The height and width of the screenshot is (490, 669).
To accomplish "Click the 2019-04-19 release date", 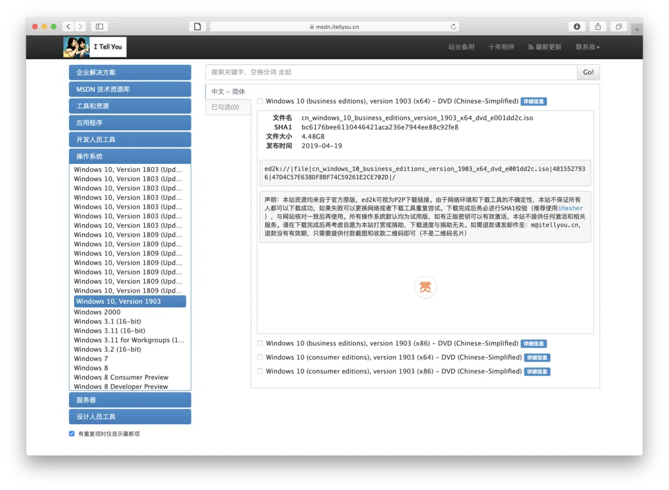I will point(322,146).
